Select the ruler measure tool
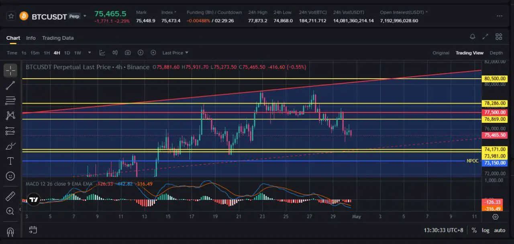Viewport: 514px width, 244px height. pos(10,196)
